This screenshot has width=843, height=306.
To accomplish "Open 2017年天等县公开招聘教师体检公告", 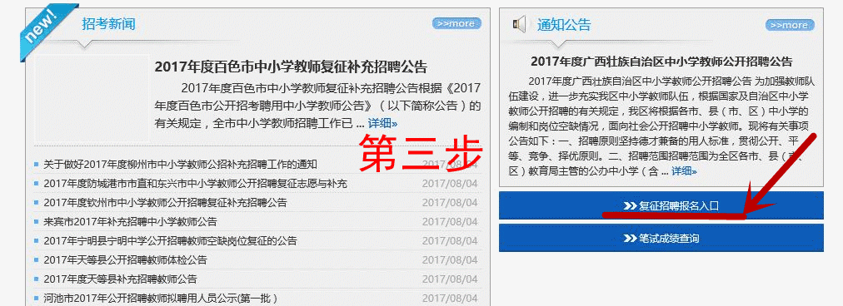I will click(125, 260).
